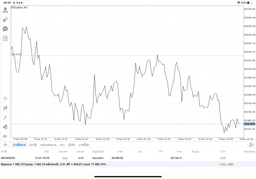The image size is (256, 179).
Task: Open the accounts profile icon
Action: (x=5, y=10)
